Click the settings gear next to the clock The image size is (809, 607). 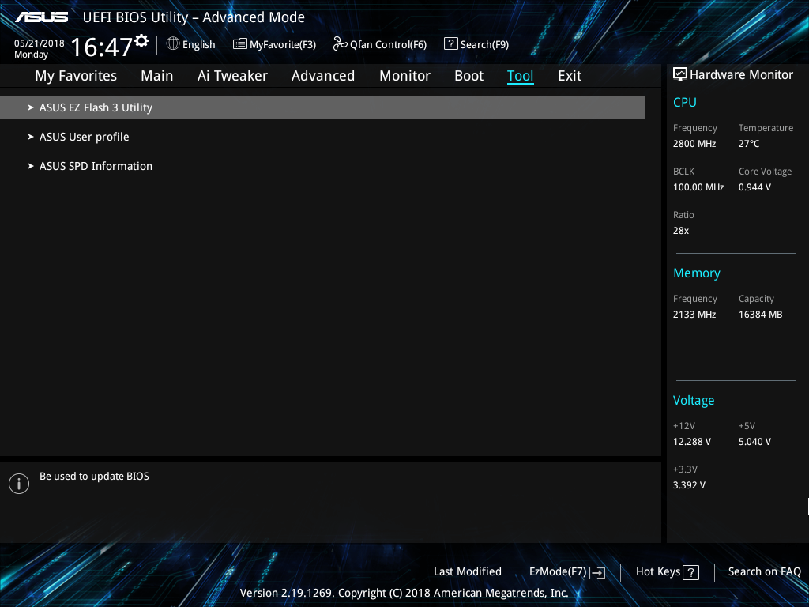(x=141, y=41)
